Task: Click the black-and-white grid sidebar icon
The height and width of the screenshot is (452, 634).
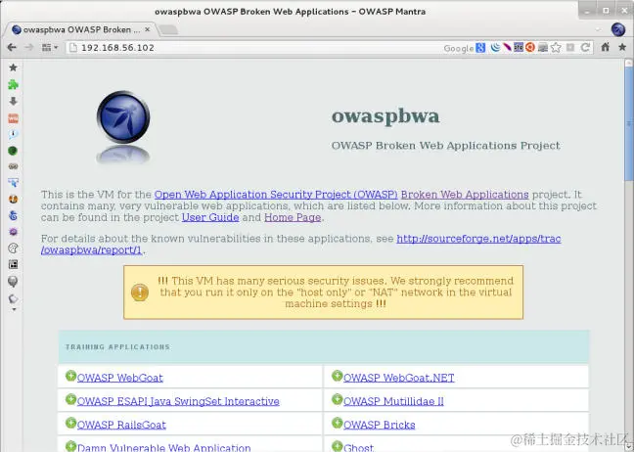Action: (13, 264)
